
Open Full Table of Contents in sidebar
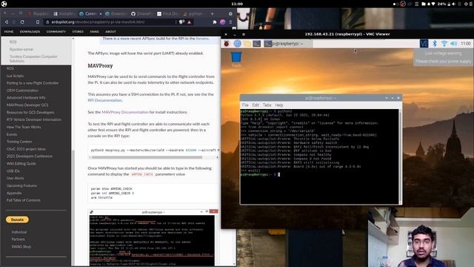[23, 200]
